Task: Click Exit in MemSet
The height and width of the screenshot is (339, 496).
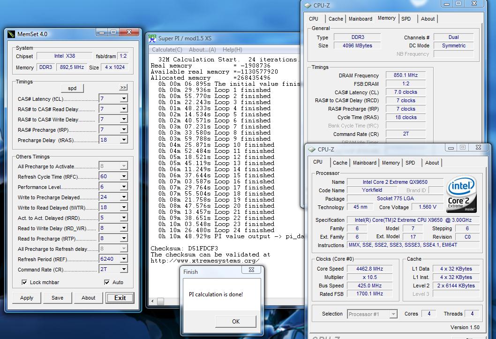Action: pyautogui.click(x=120, y=298)
